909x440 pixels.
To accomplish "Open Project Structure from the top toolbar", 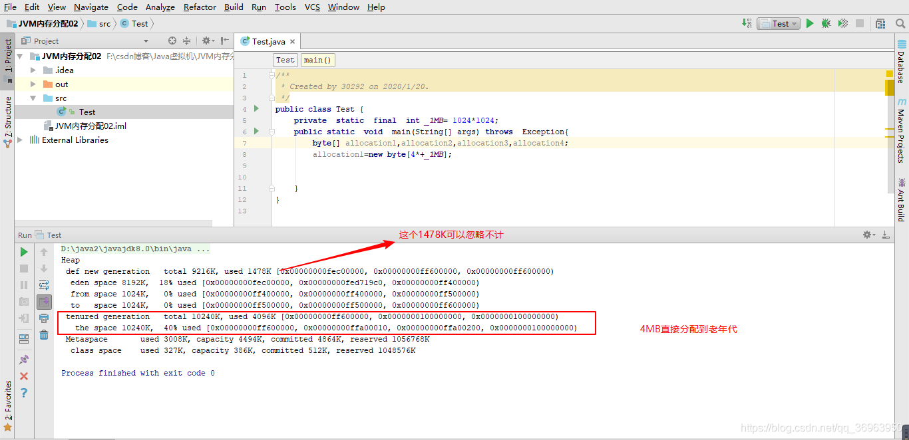I will (880, 23).
